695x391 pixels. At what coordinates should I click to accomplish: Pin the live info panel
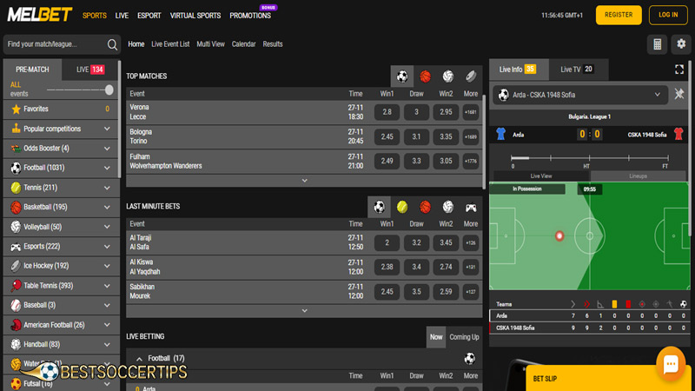click(x=679, y=94)
